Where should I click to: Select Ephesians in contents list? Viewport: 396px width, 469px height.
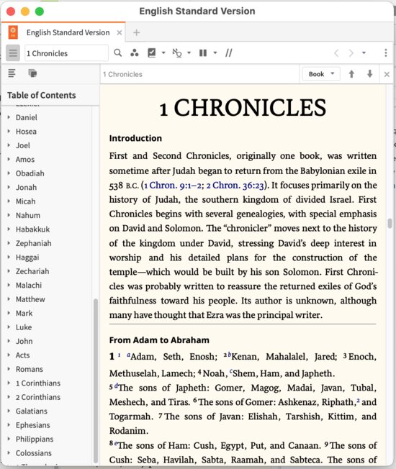tap(33, 425)
